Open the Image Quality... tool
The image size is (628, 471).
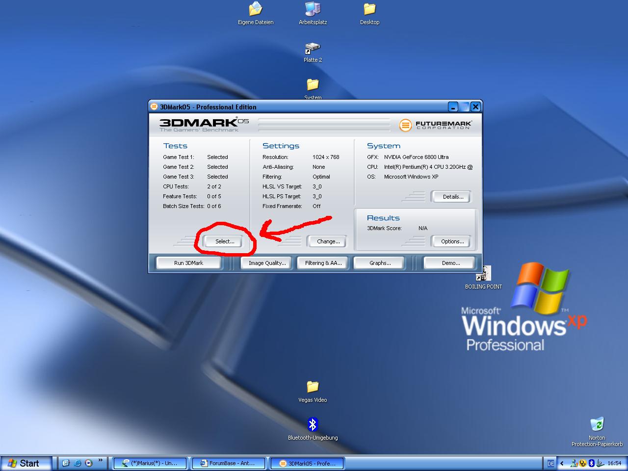267,263
